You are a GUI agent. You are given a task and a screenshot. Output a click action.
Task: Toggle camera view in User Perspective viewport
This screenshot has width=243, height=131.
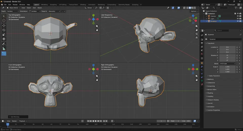(x=197, y=34)
